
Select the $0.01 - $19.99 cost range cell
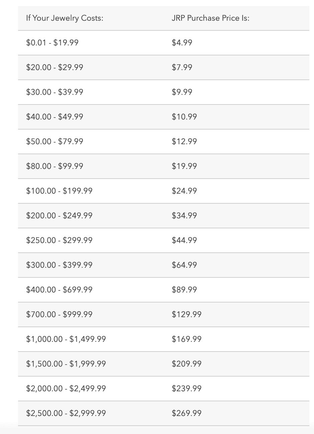52,43
